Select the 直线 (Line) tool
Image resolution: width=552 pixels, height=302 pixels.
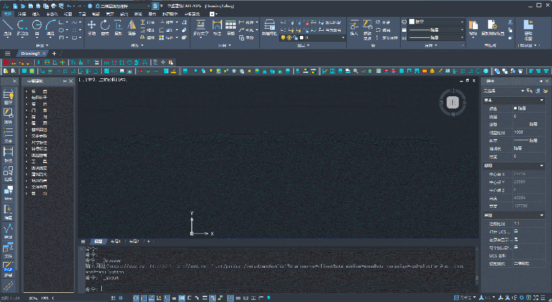coord(8,28)
